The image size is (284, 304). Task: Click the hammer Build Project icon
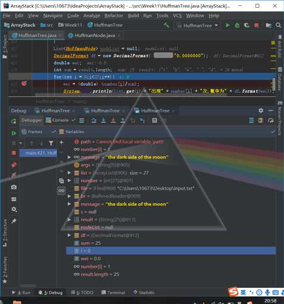point(166,25)
